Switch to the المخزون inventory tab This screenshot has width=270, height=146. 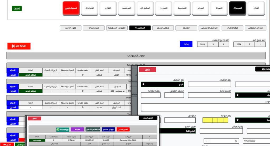[163, 8]
